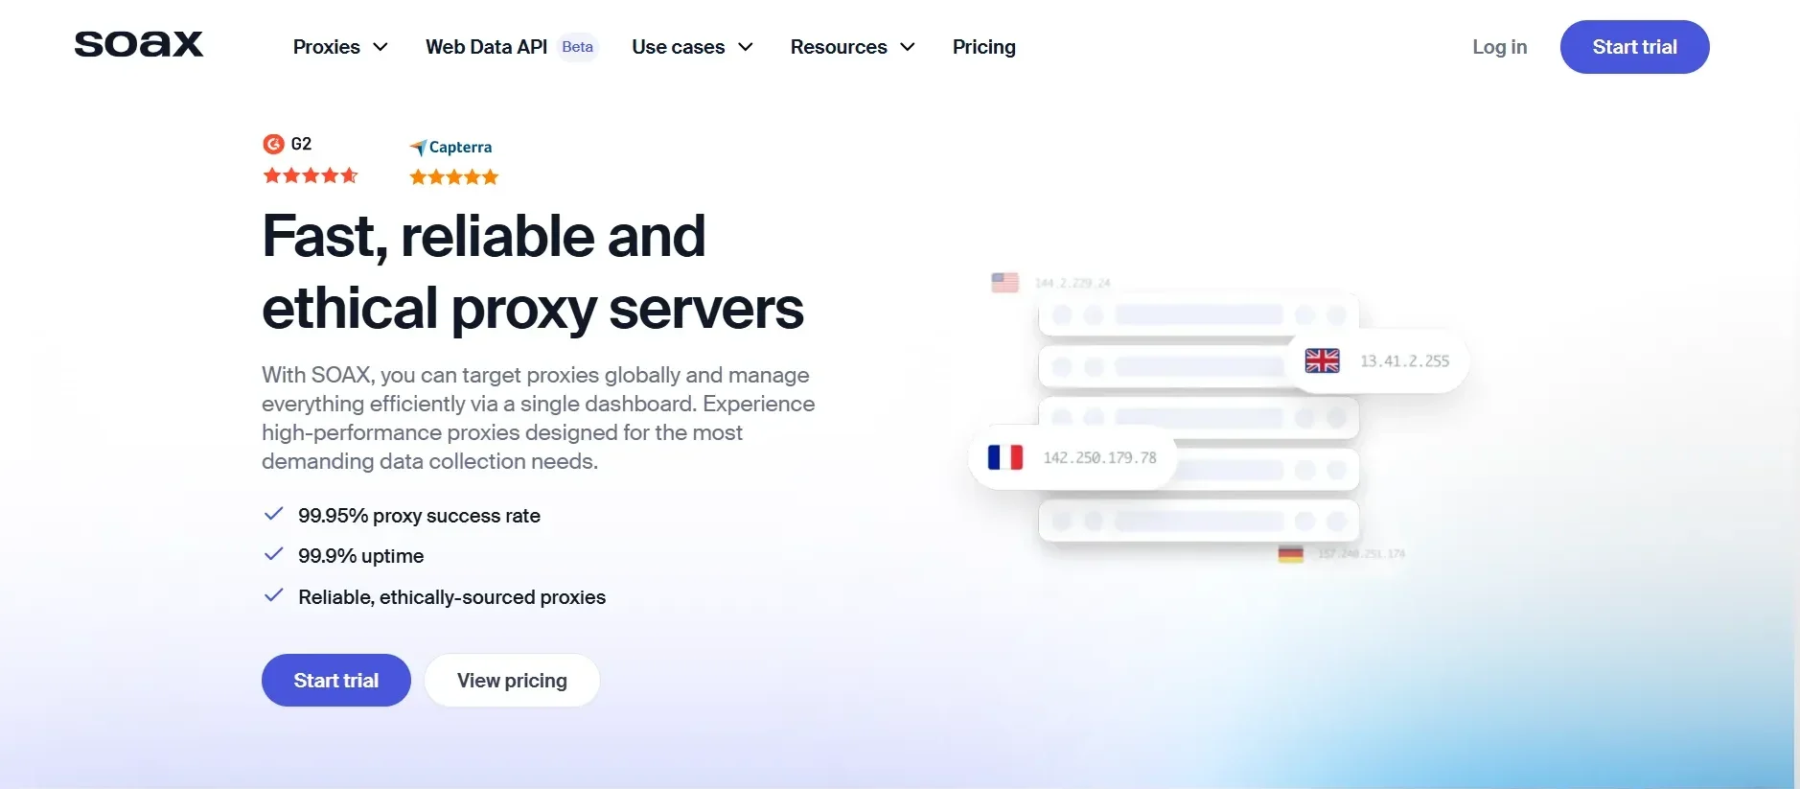The height and width of the screenshot is (789, 1800).
Task: Open the Resources menu
Action: pyautogui.click(x=852, y=47)
